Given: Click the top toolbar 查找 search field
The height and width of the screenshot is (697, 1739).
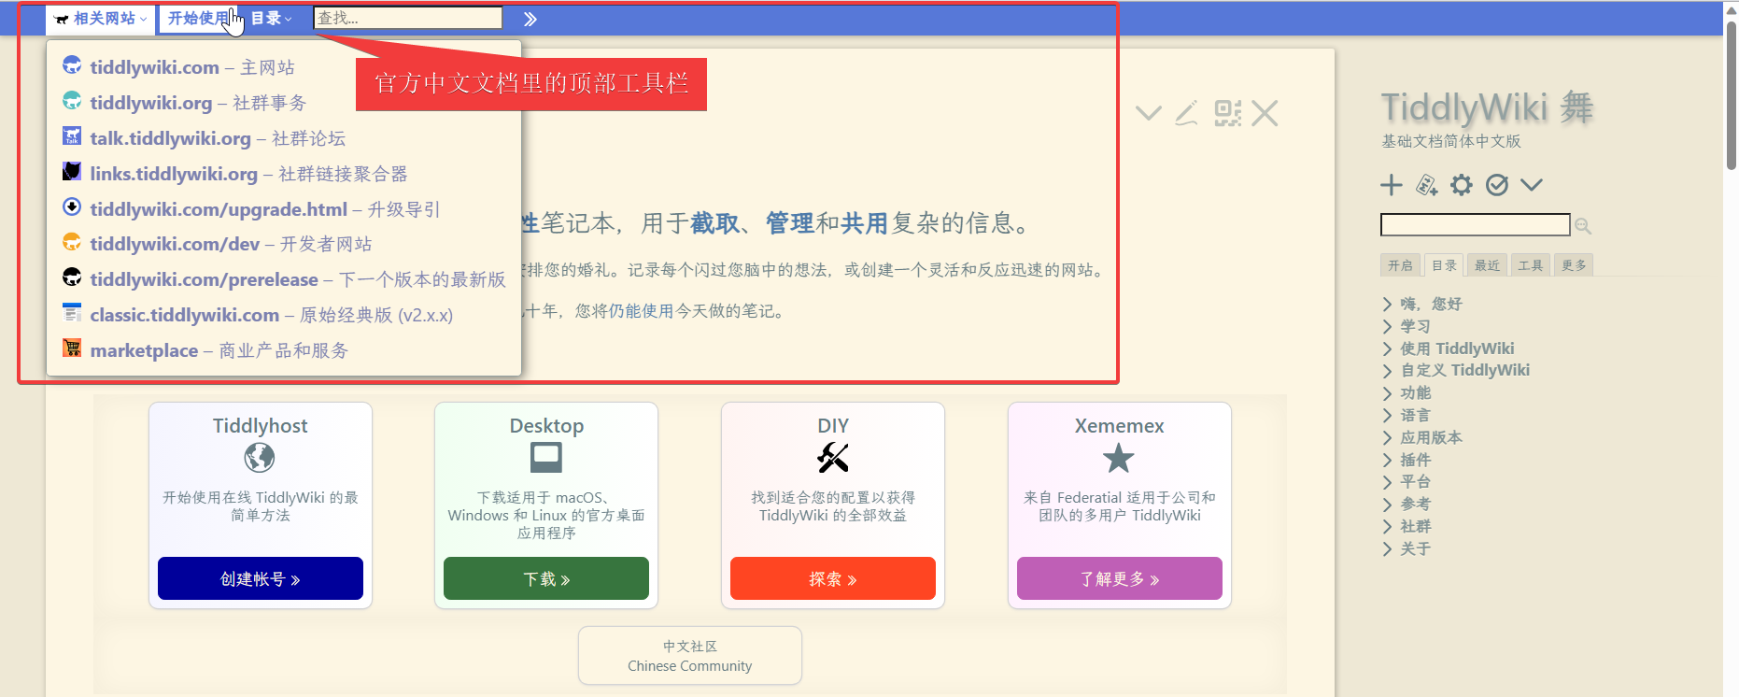Looking at the screenshot, I should 408,18.
